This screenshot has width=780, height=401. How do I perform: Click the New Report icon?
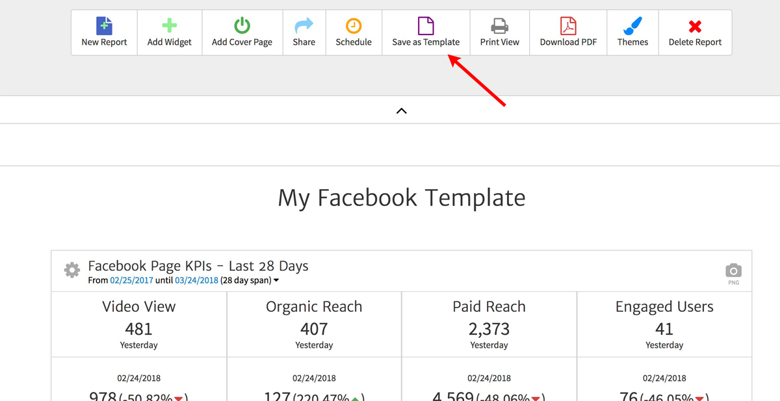pyautogui.click(x=104, y=27)
